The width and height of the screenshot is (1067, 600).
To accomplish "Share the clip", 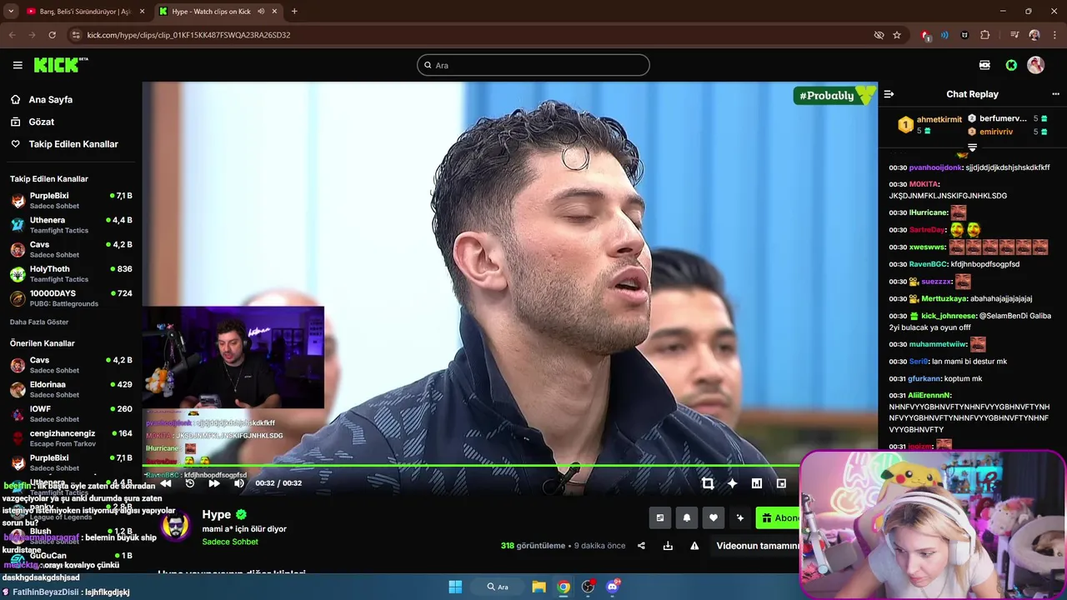I will point(641,546).
